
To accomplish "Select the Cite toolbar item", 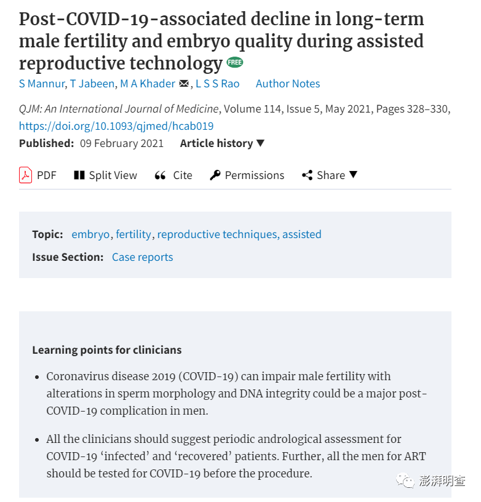I will coord(173,175).
